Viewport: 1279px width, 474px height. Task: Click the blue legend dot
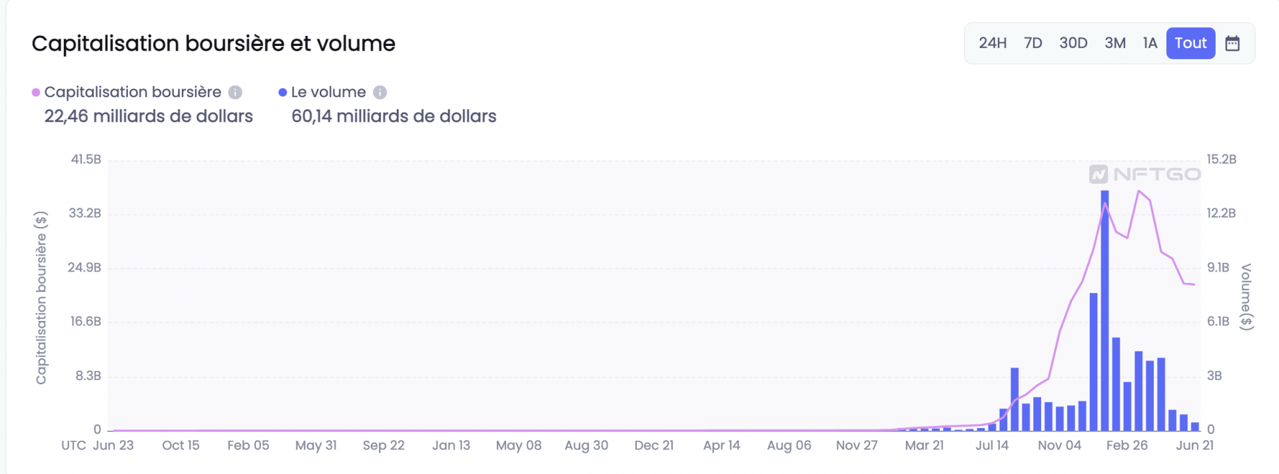pyautogui.click(x=282, y=92)
